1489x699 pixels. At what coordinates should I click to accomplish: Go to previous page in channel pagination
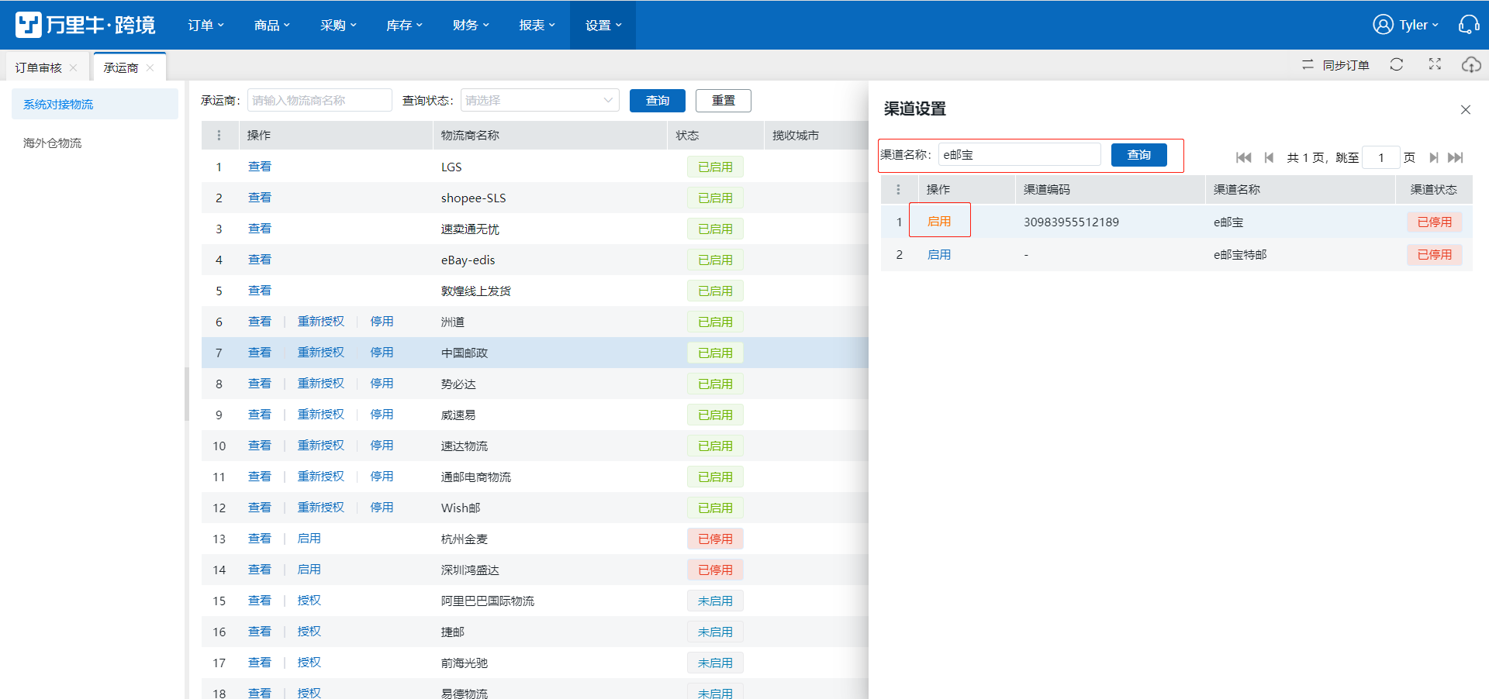pos(1269,157)
